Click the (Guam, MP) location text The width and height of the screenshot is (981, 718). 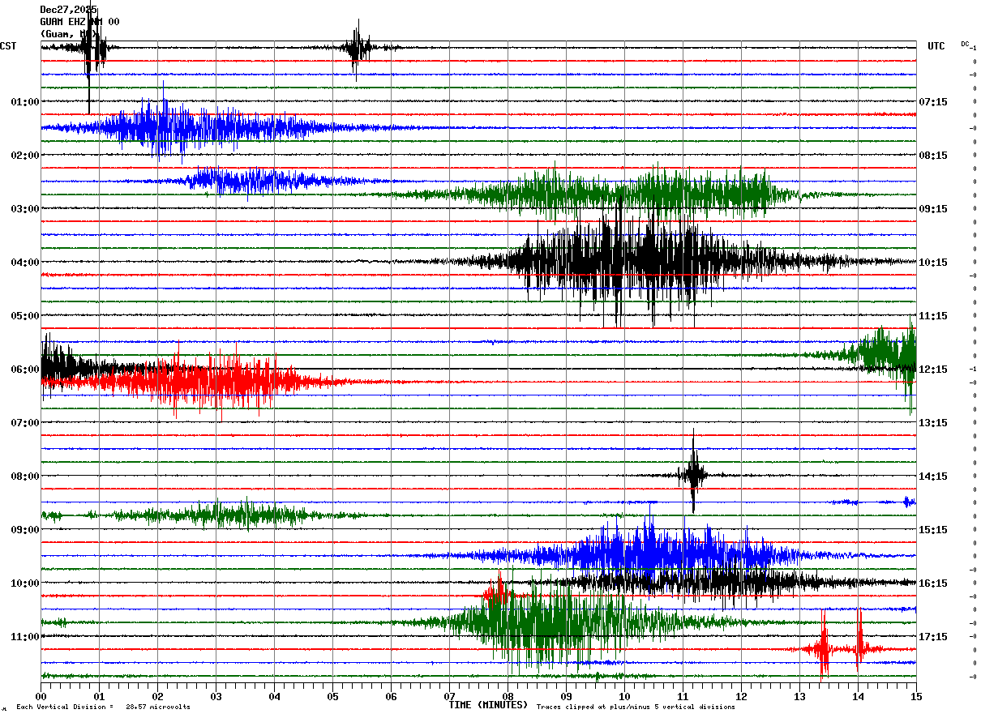pyautogui.click(x=68, y=34)
